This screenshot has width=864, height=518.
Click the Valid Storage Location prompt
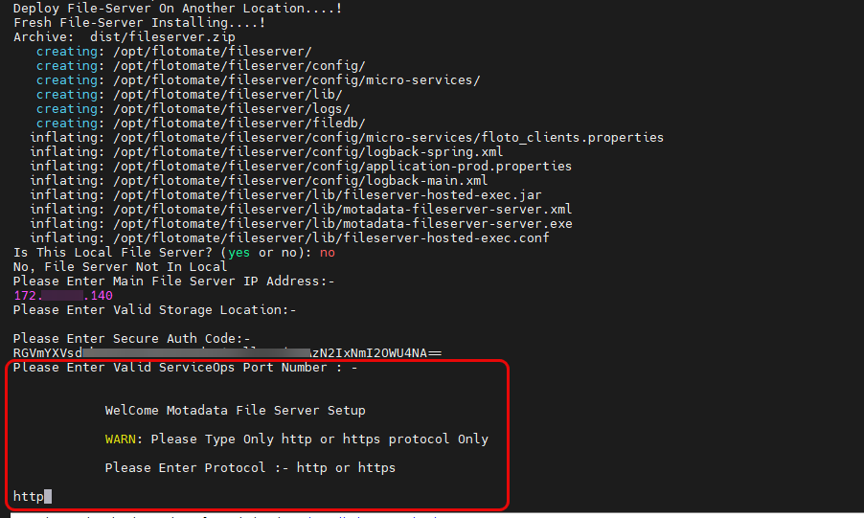tap(154, 310)
